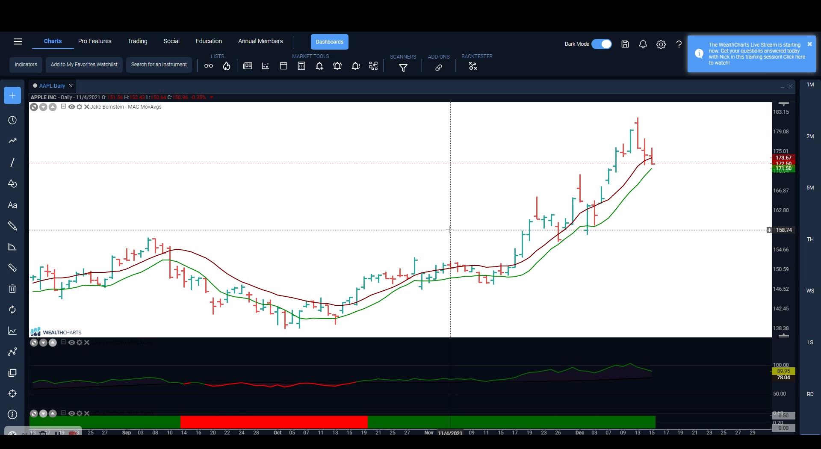Move the middle indicator pane up

pos(53,343)
